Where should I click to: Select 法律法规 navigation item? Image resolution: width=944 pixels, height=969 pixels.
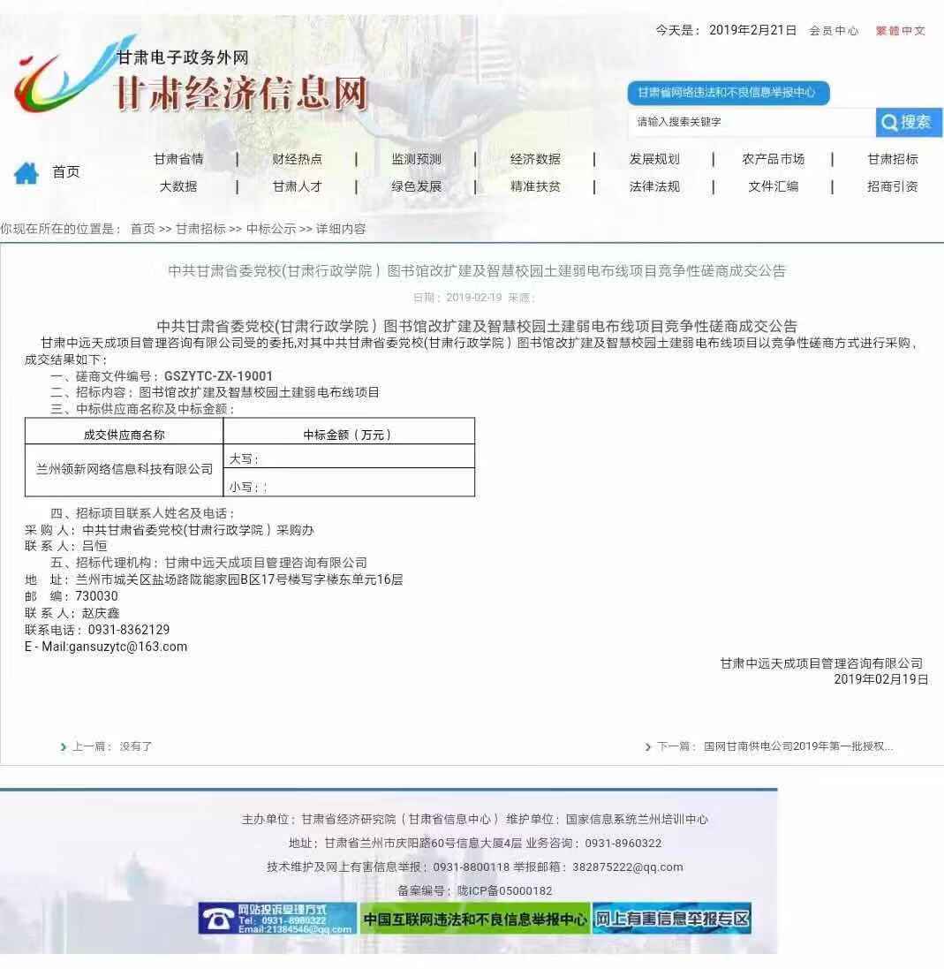(x=654, y=186)
